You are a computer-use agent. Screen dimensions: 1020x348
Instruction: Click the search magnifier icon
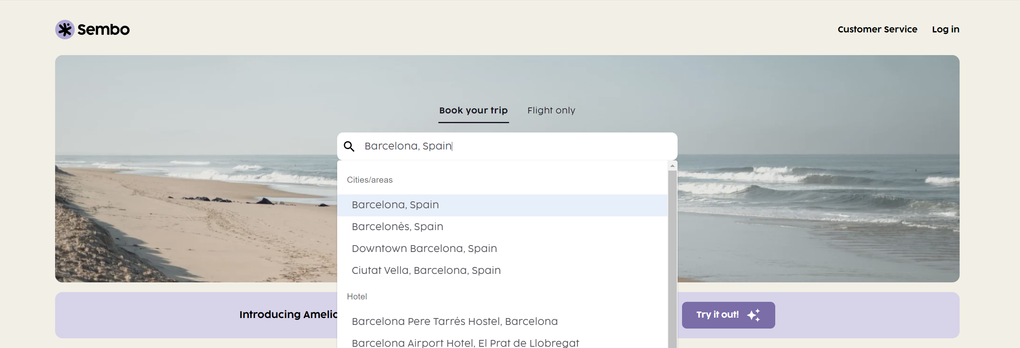point(349,146)
